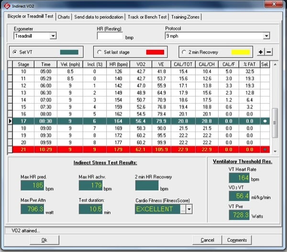Click the VO2 cell 48.9 in stage 13
This screenshot has width=287, height=252.
click(x=141, y=93)
